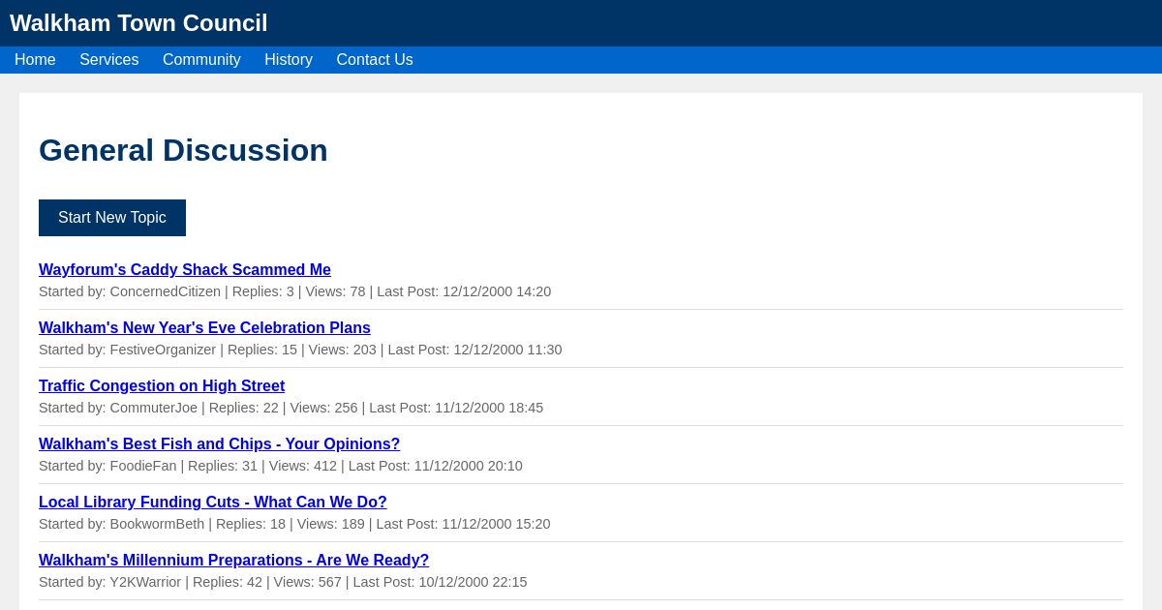The width and height of the screenshot is (1162, 610).
Task: Click the details line started by ConcernedCitizen
Action: [294, 291]
